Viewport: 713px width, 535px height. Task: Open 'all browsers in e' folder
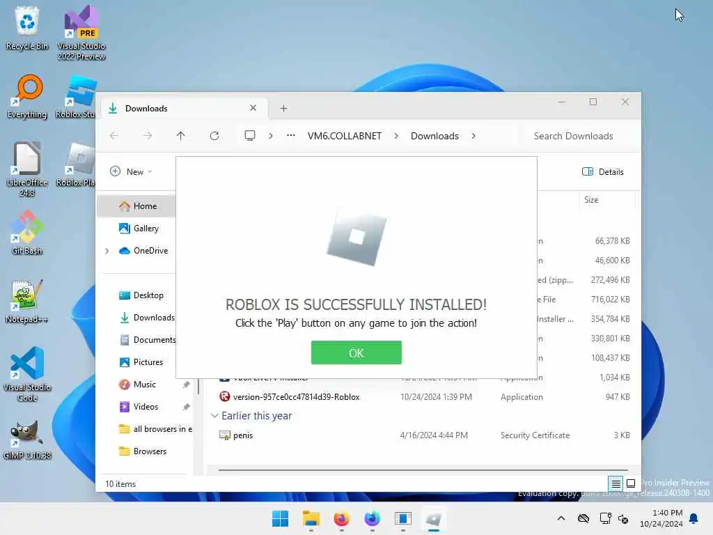[x=155, y=429]
